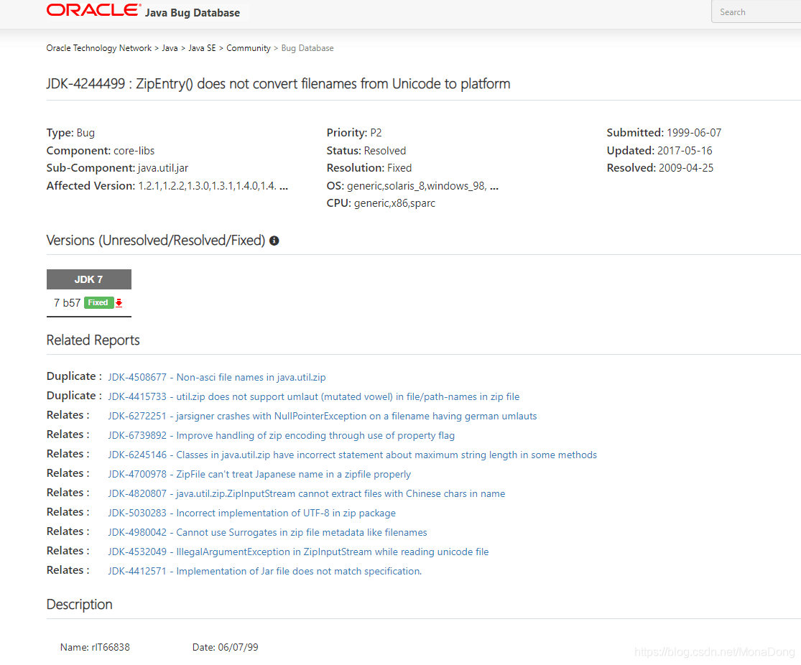The height and width of the screenshot is (665, 801).
Task: Open the Java SE breadcrumb link
Action: click(203, 48)
